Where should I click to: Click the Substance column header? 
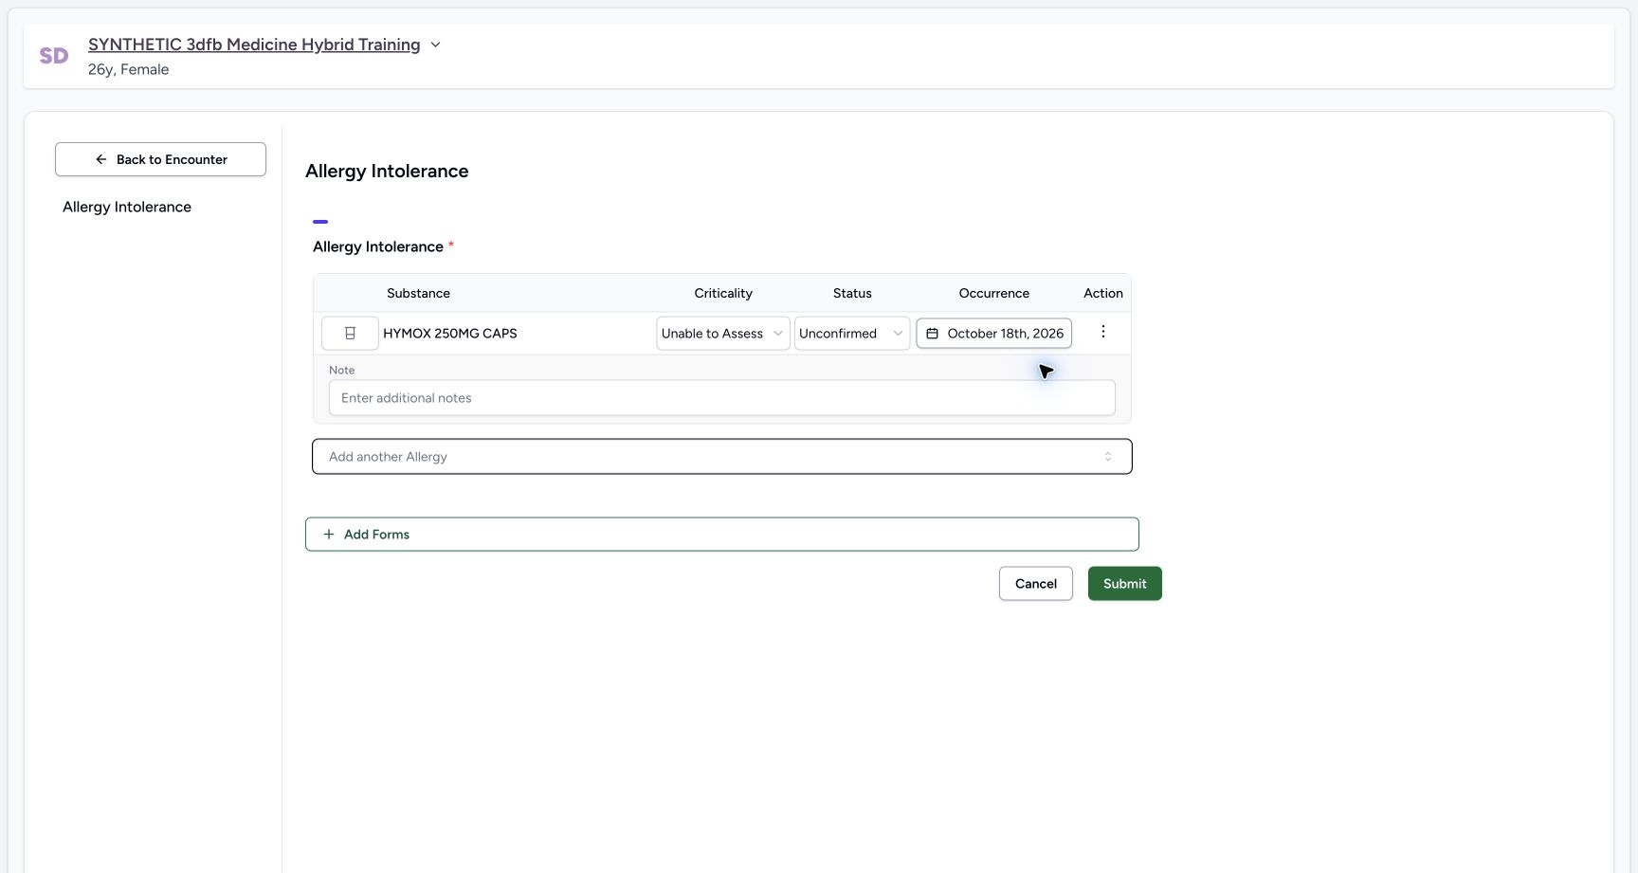point(418,293)
